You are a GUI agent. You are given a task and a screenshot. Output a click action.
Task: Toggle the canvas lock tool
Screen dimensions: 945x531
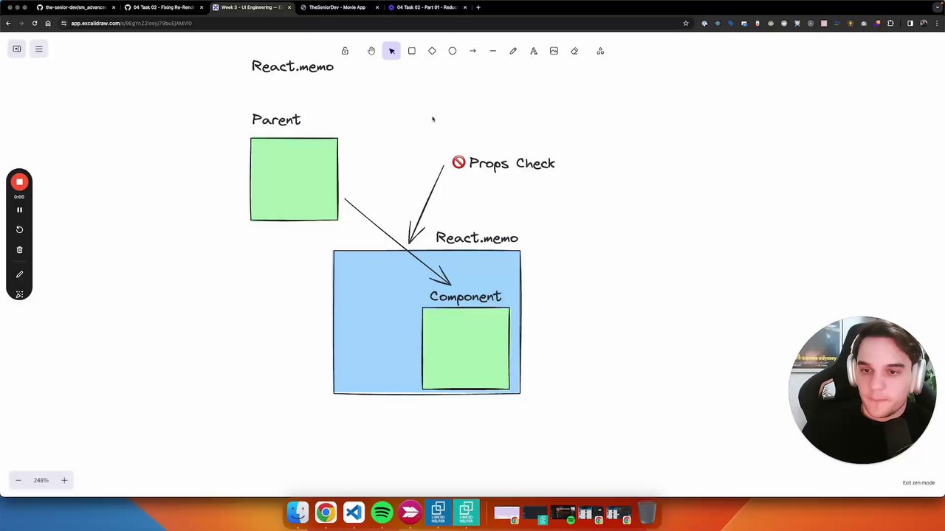tap(345, 51)
